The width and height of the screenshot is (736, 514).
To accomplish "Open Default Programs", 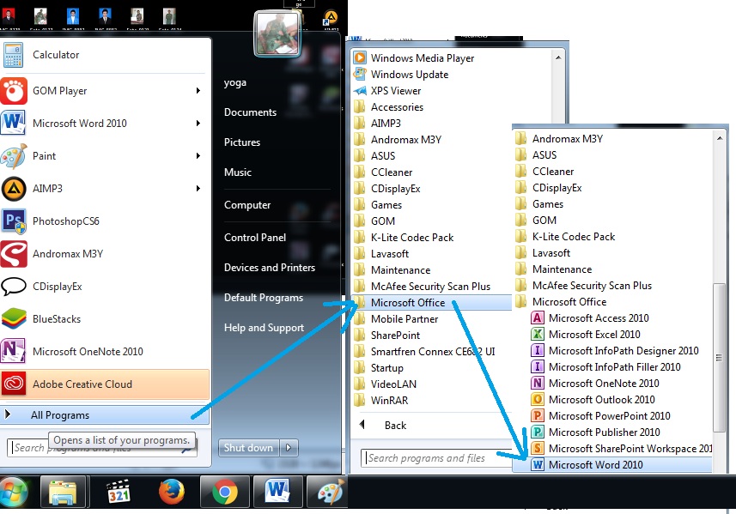I will tap(264, 298).
